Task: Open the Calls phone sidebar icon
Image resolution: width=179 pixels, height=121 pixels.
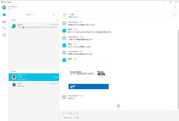Action: [4, 28]
